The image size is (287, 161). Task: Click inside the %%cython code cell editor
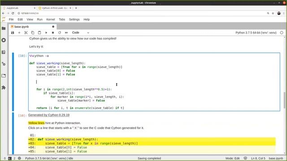point(154,82)
